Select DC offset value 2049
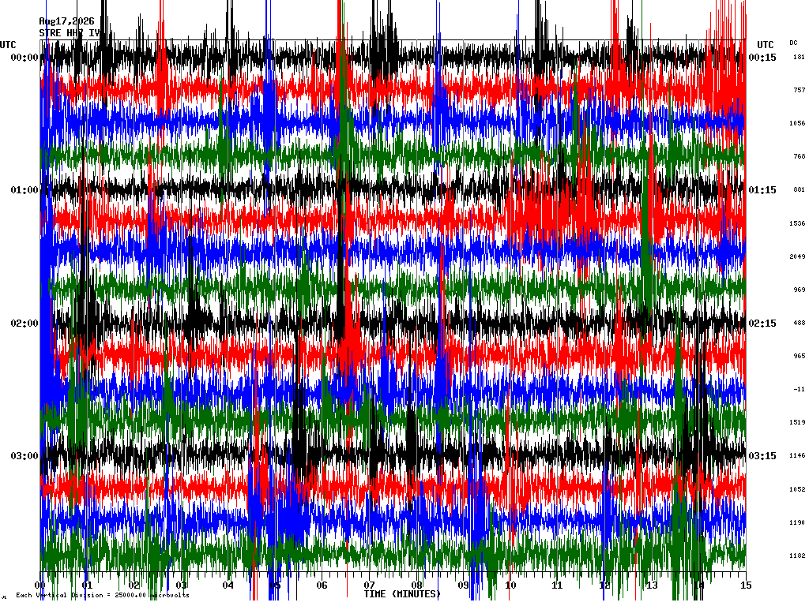This screenshot has width=809, height=606. [x=797, y=256]
